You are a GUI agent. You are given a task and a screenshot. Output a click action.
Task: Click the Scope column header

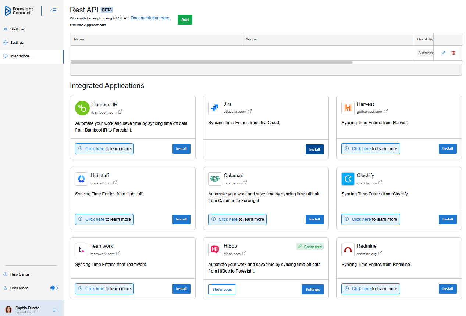pyautogui.click(x=327, y=39)
